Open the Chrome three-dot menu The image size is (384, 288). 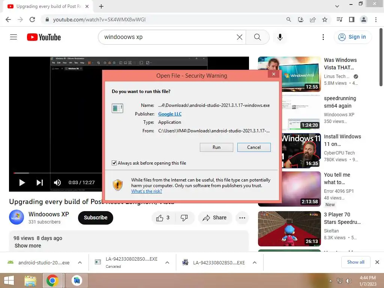[376, 19]
